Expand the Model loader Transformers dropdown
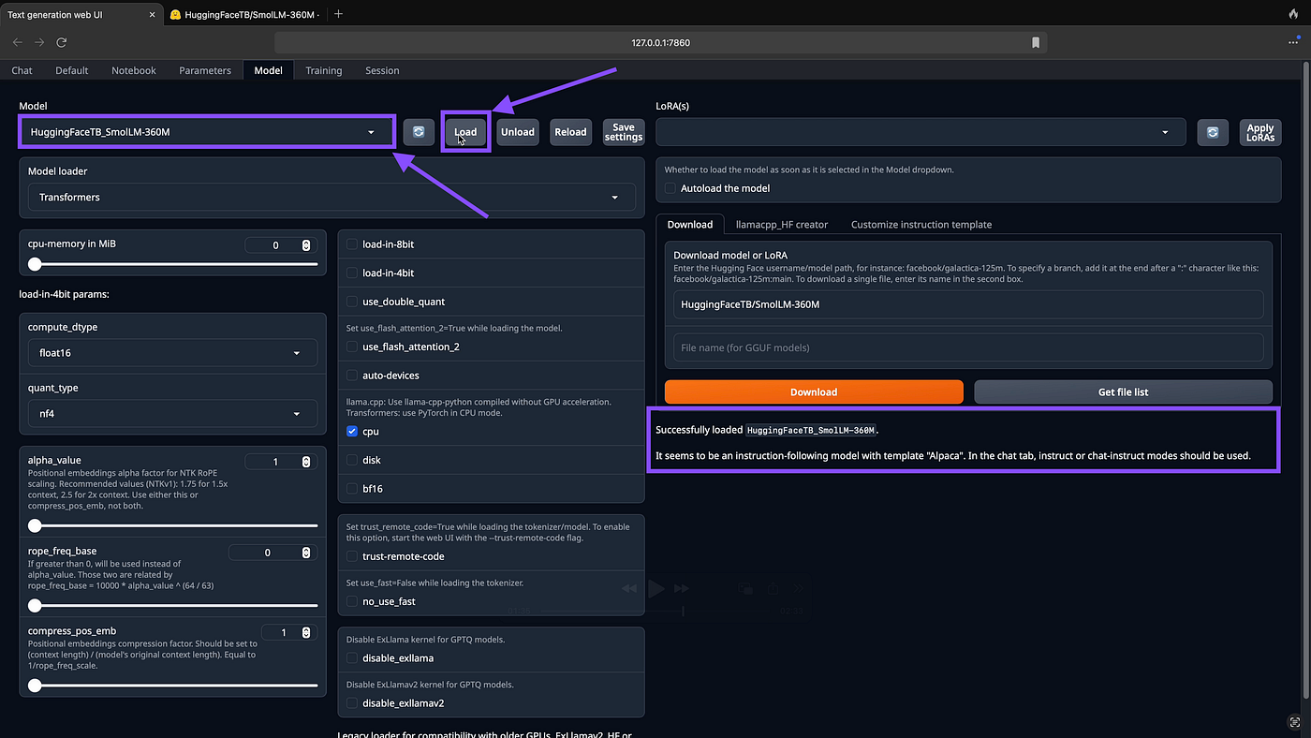The width and height of the screenshot is (1311, 738). 331,197
